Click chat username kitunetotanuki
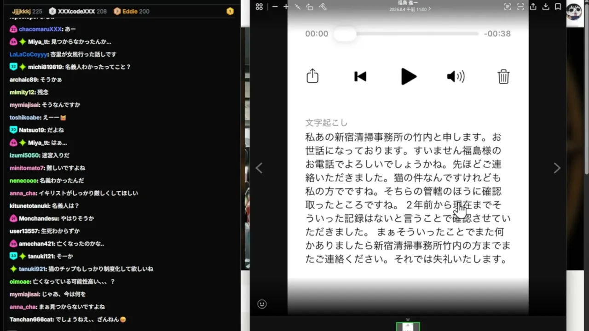Screen dimensions: 589x331 [x=29, y=206]
